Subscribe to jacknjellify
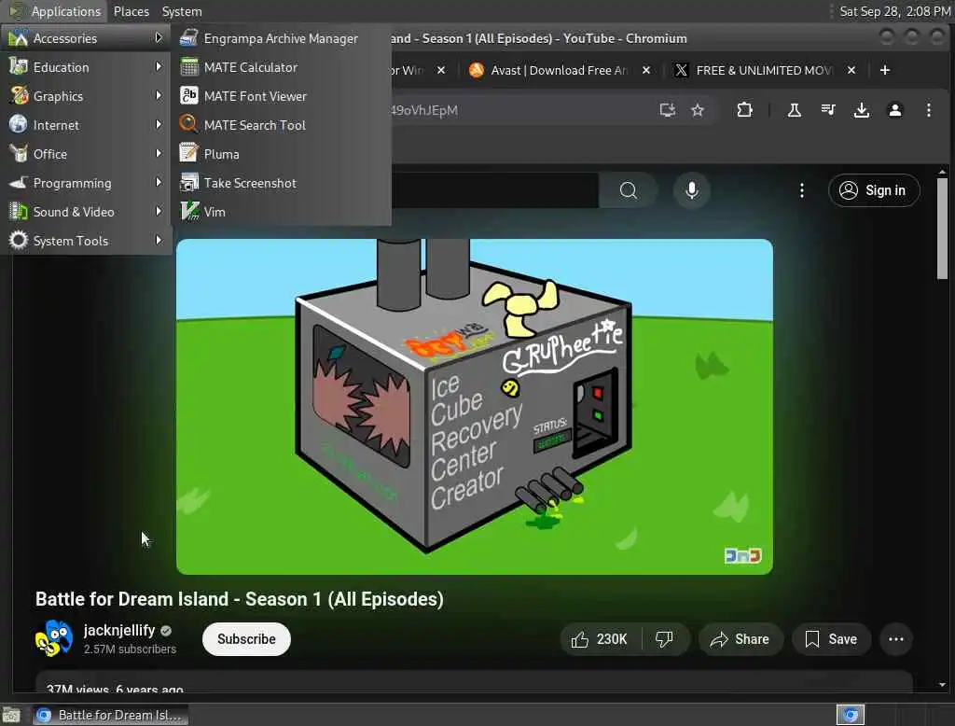The height and width of the screenshot is (726, 955). [x=246, y=639]
